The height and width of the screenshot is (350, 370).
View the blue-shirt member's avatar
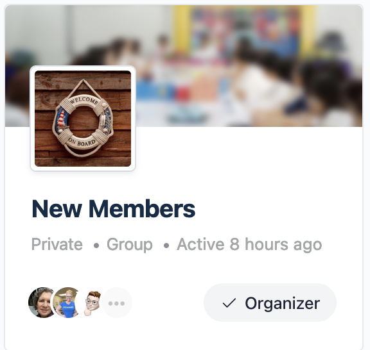[67, 303]
